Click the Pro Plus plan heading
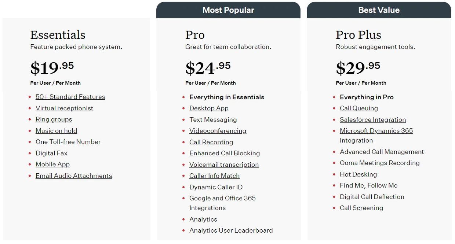The height and width of the screenshot is (244, 455). [358, 35]
